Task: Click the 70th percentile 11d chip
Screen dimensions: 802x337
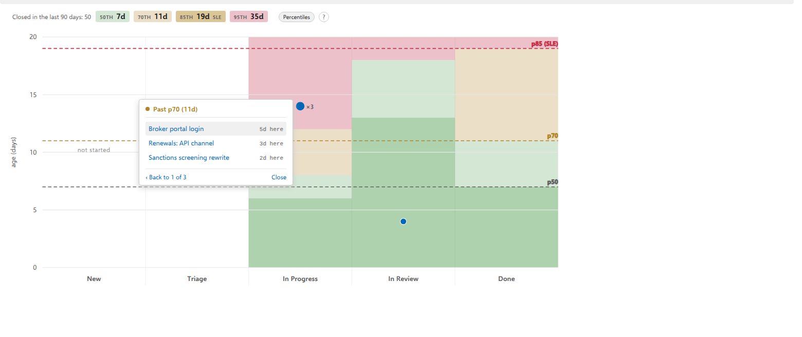Action: tap(153, 16)
